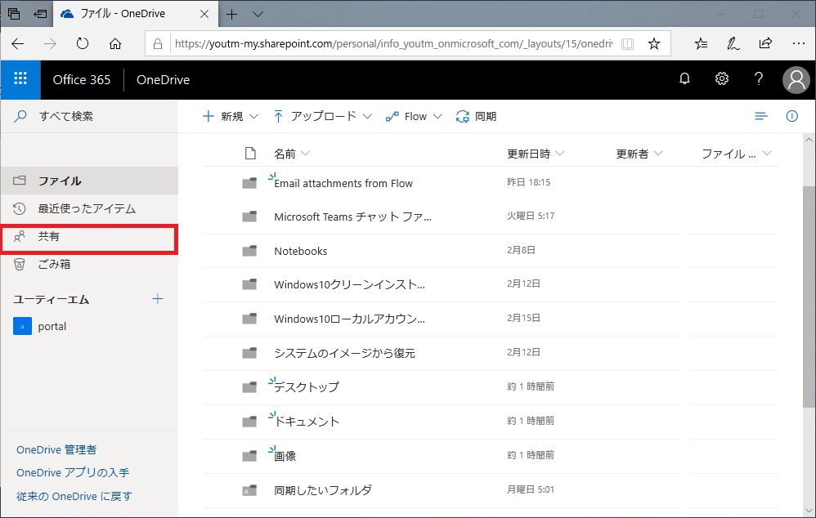Open the 同期したいフォルダ folder
This screenshot has width=816, height=518.
click(x=323, y=490)
